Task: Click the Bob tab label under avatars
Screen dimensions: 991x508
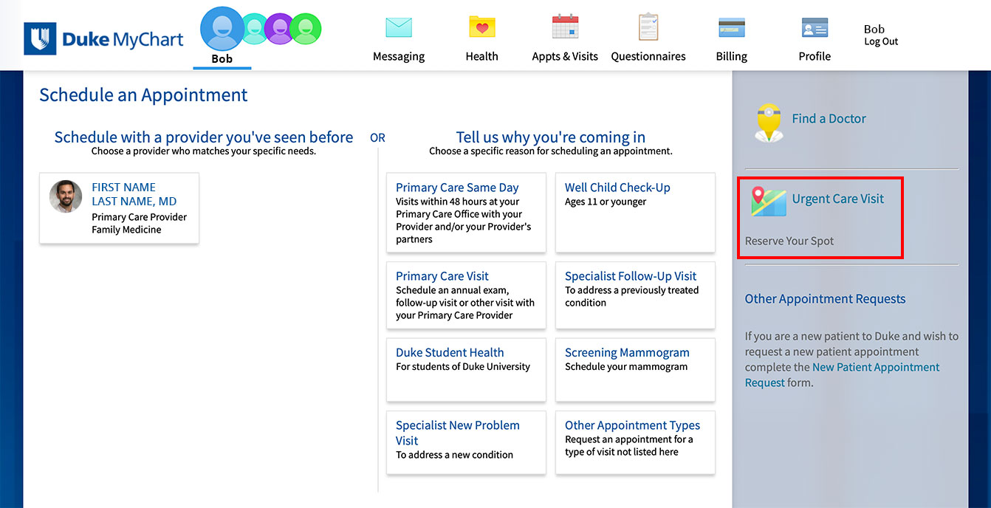Action: pyautogui.click(x=222, y=59)
